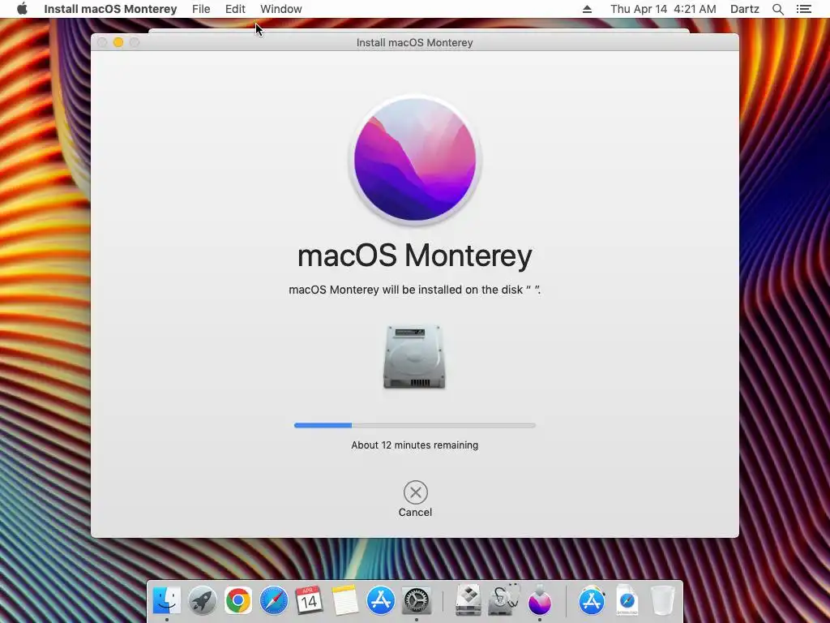Click the Cancel label
The width and height of the screenshot is (830, 623).
pos(416,513)
